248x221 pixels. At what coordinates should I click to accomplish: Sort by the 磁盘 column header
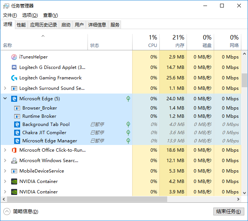tap(200, 42)
